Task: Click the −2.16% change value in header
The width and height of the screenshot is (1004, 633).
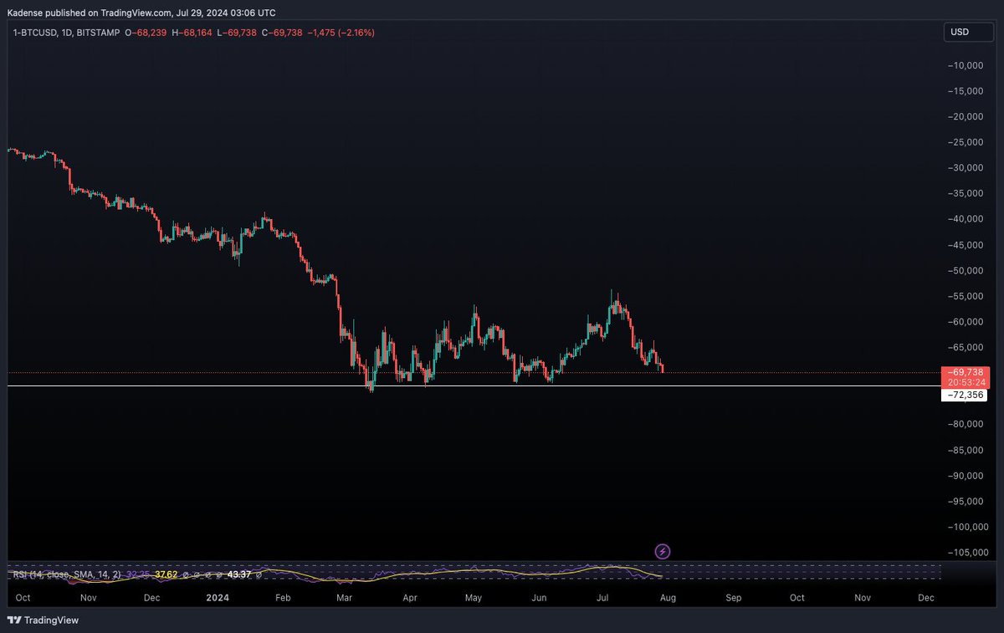Action: pyautogui.click(x=356, y=33)
